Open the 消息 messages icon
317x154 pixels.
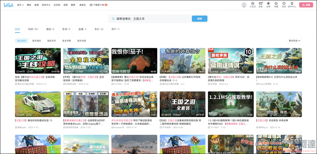click(x=260, y=5)
